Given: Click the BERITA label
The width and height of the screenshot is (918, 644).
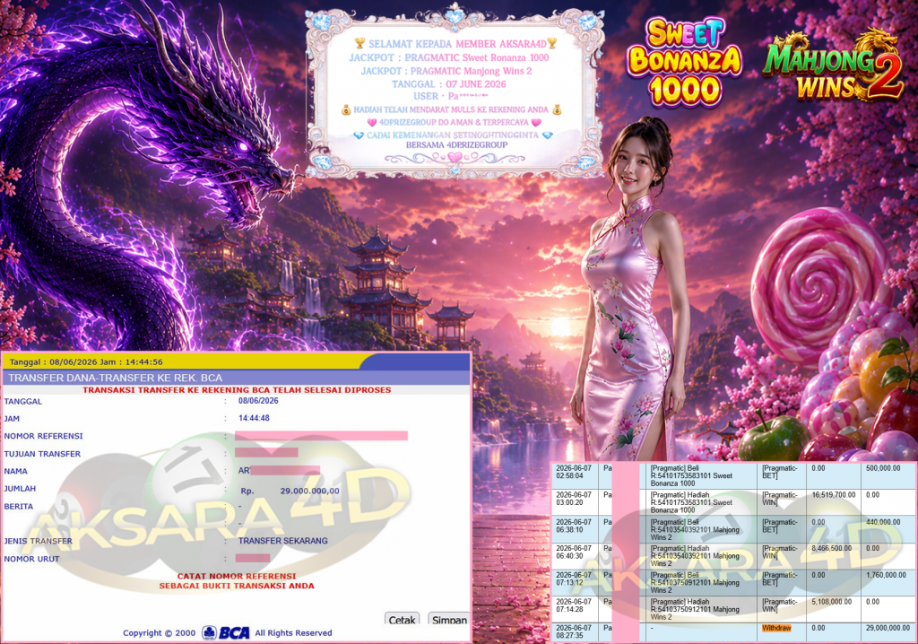Looking at the screenshot, I should pos(19,506).
